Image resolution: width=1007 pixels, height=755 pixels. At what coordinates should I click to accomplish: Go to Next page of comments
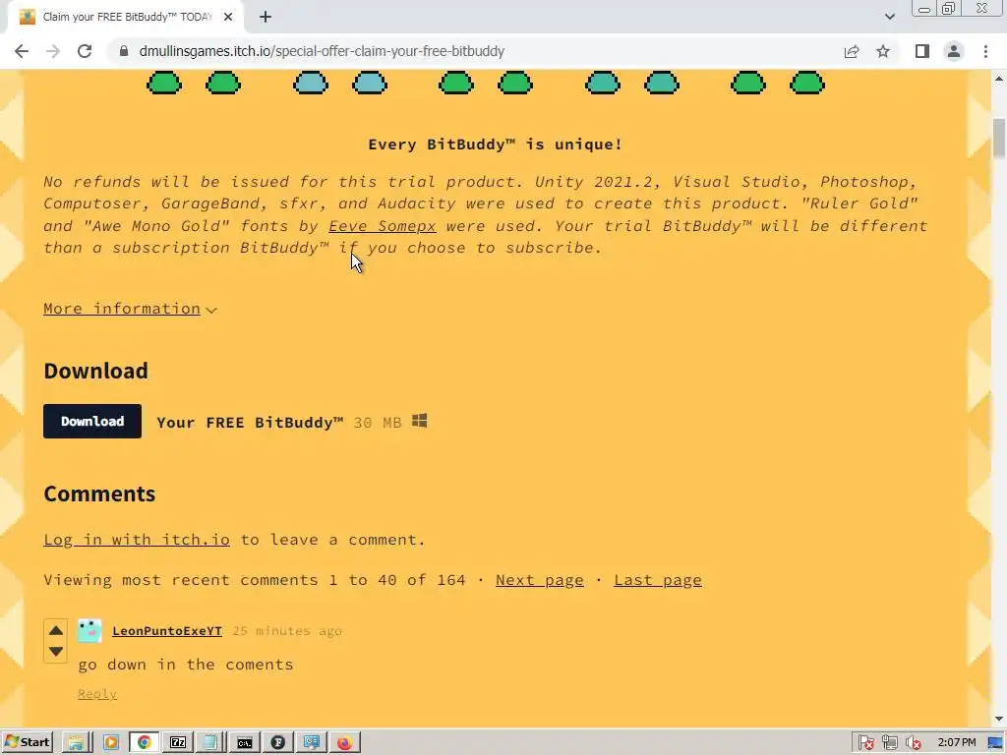540,580
